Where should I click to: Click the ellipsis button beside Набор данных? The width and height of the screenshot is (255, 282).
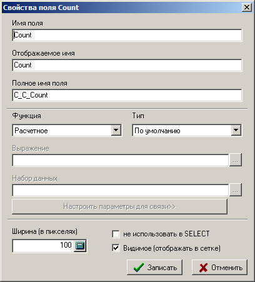click(236, 190)
